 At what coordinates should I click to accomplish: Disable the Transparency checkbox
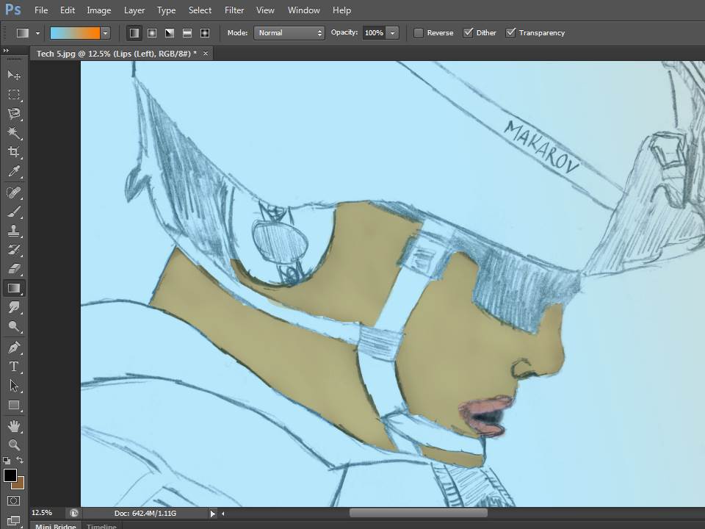(x=511, y=33)
